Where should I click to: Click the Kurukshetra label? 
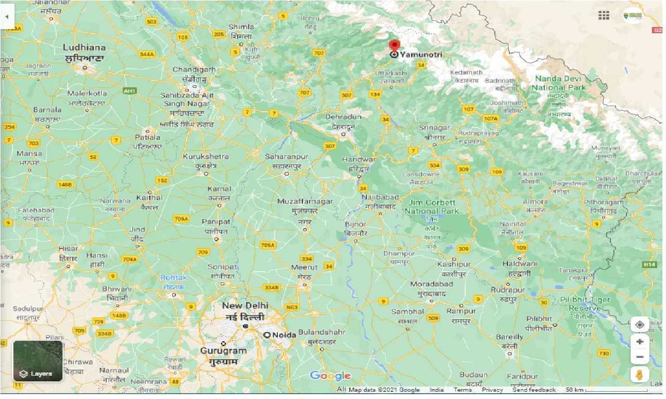click(206, 161)
